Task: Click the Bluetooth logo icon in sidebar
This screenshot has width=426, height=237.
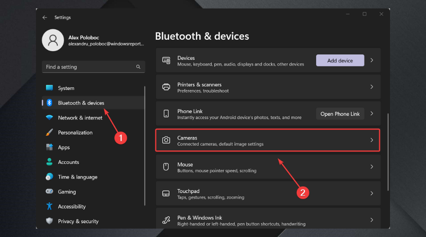Action: [49, 102]
